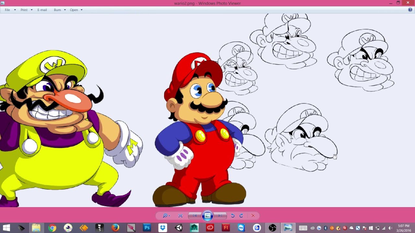
Task: Open File Explorer from the taskbar
Action: pos(36,228)
